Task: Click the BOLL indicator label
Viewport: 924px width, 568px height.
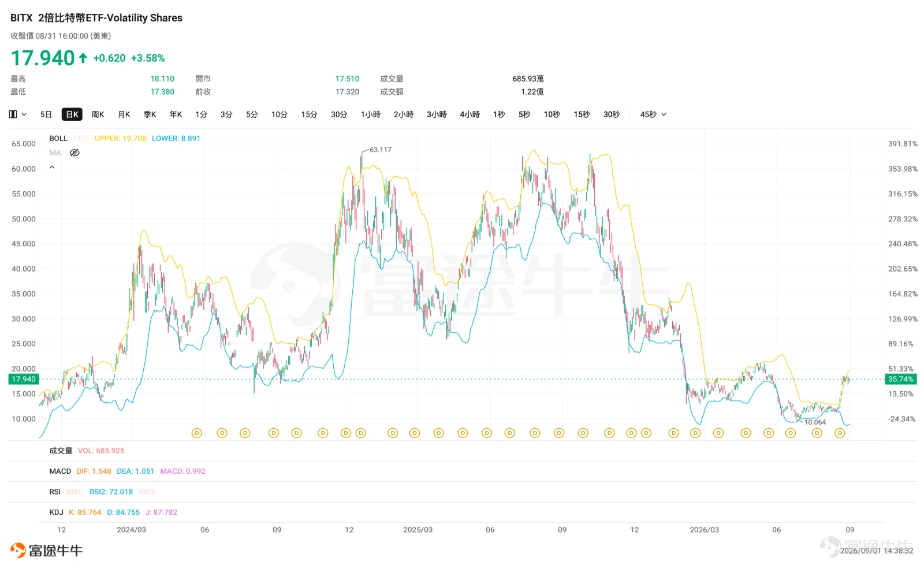Action: pyautogui.click(x=58, y=139)
